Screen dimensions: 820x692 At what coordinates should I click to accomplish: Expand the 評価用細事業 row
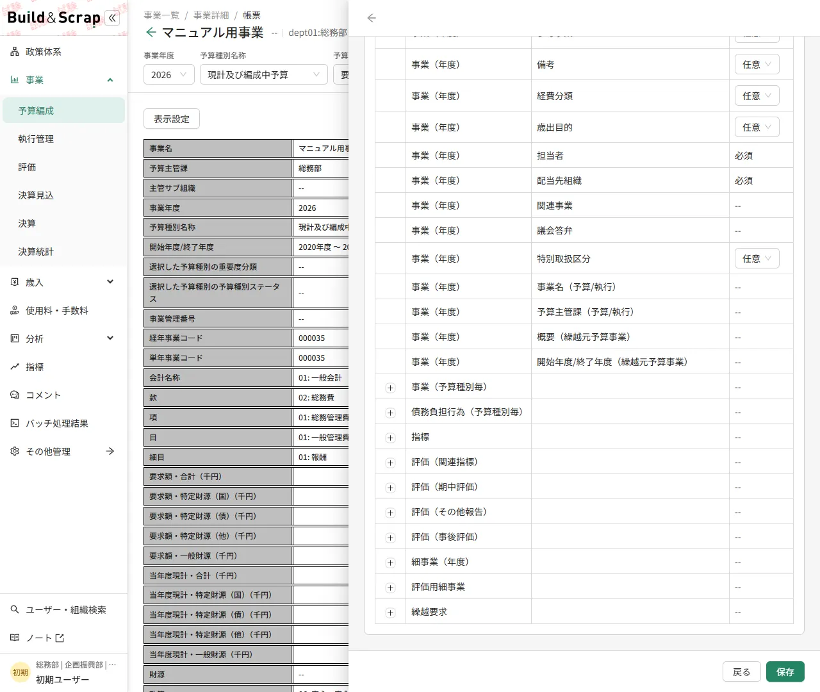click(x=390, y=588)
